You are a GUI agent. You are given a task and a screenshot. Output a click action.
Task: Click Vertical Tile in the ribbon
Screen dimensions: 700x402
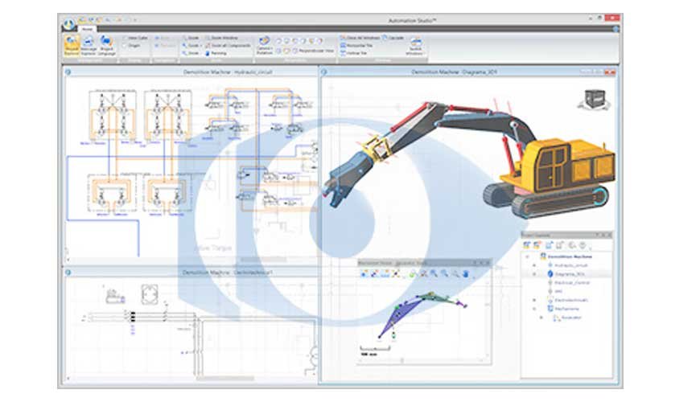click(353, 53)
